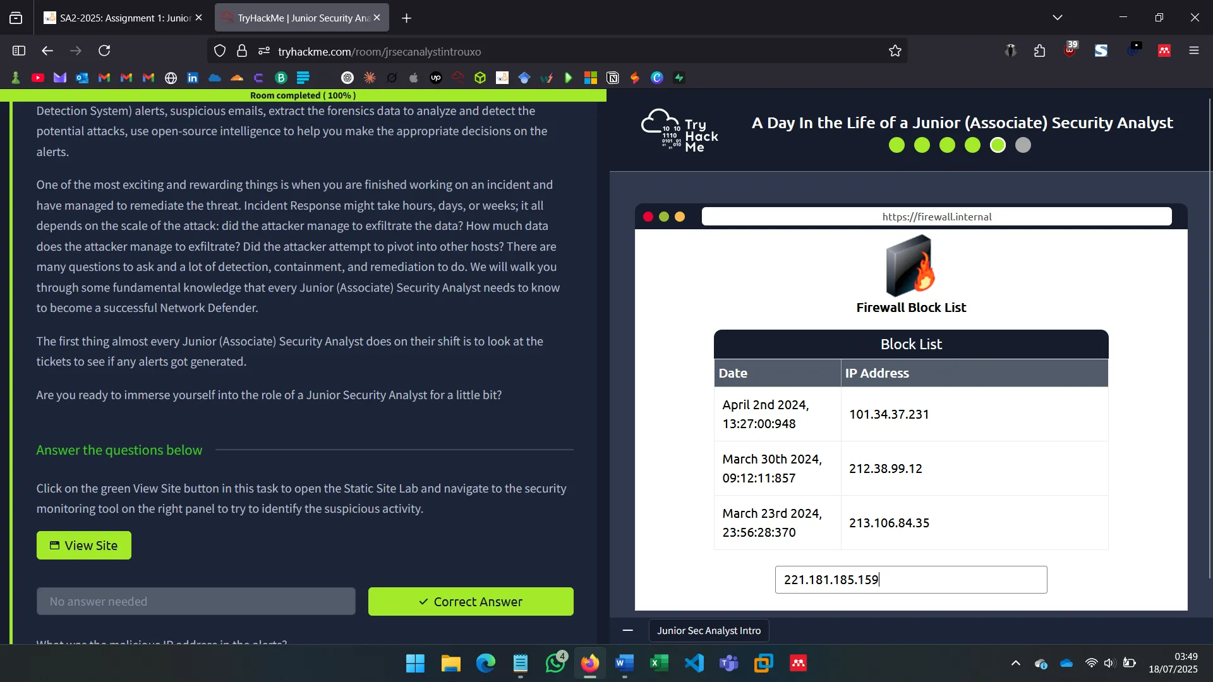Bookmark this page with the star icon
This screenshot has width=1213, height=682.
(x=895, y=51)
